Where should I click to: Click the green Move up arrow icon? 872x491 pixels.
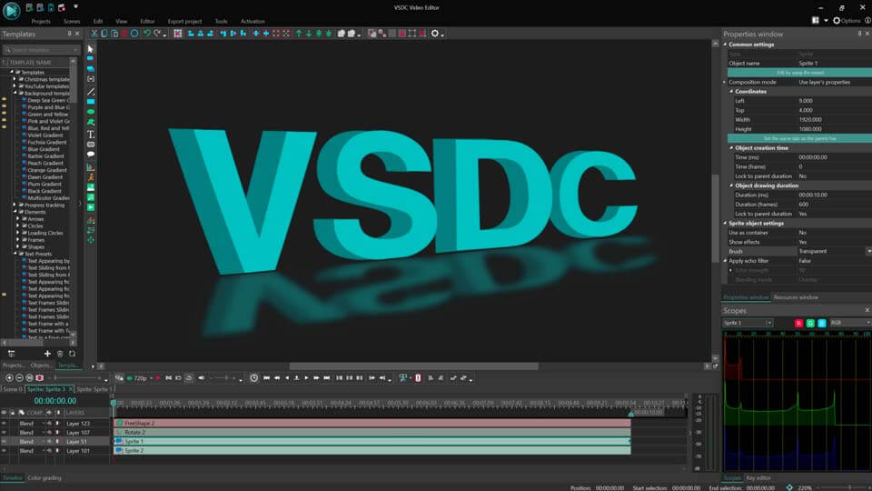(x=299, y=34)
